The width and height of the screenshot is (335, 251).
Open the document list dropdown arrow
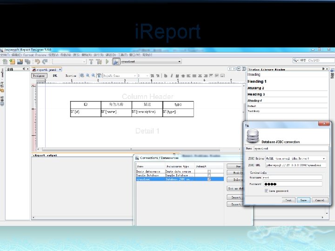(x=239, y=69)
